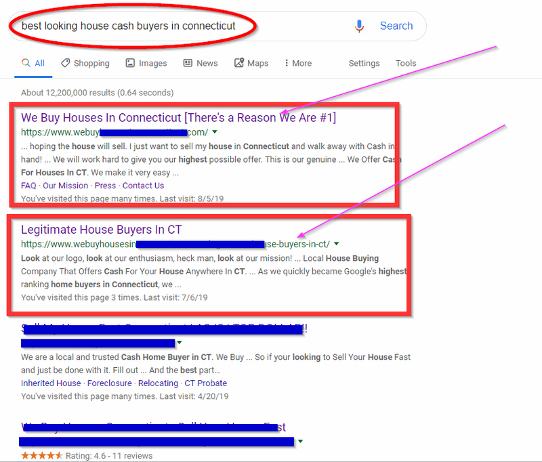The image size is (542, 462).
Task: Click the News newspaper icon
Action: [x=188, y=63]
